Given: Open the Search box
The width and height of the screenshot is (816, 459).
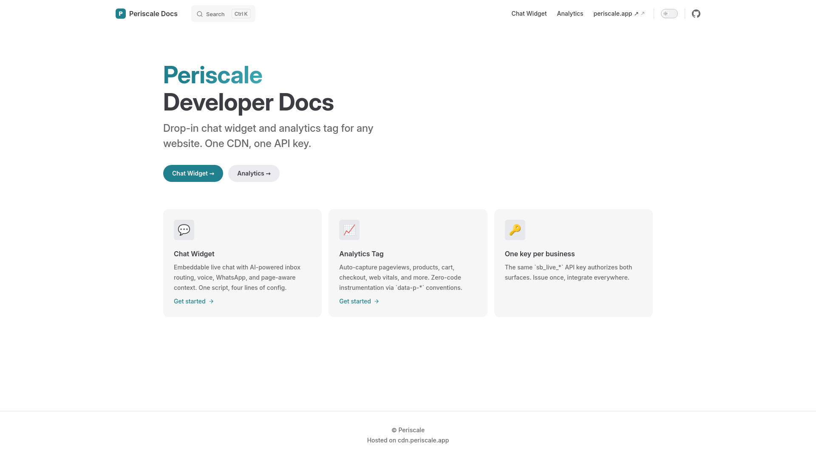Looking at the screenshot, I should coord(223,14).
